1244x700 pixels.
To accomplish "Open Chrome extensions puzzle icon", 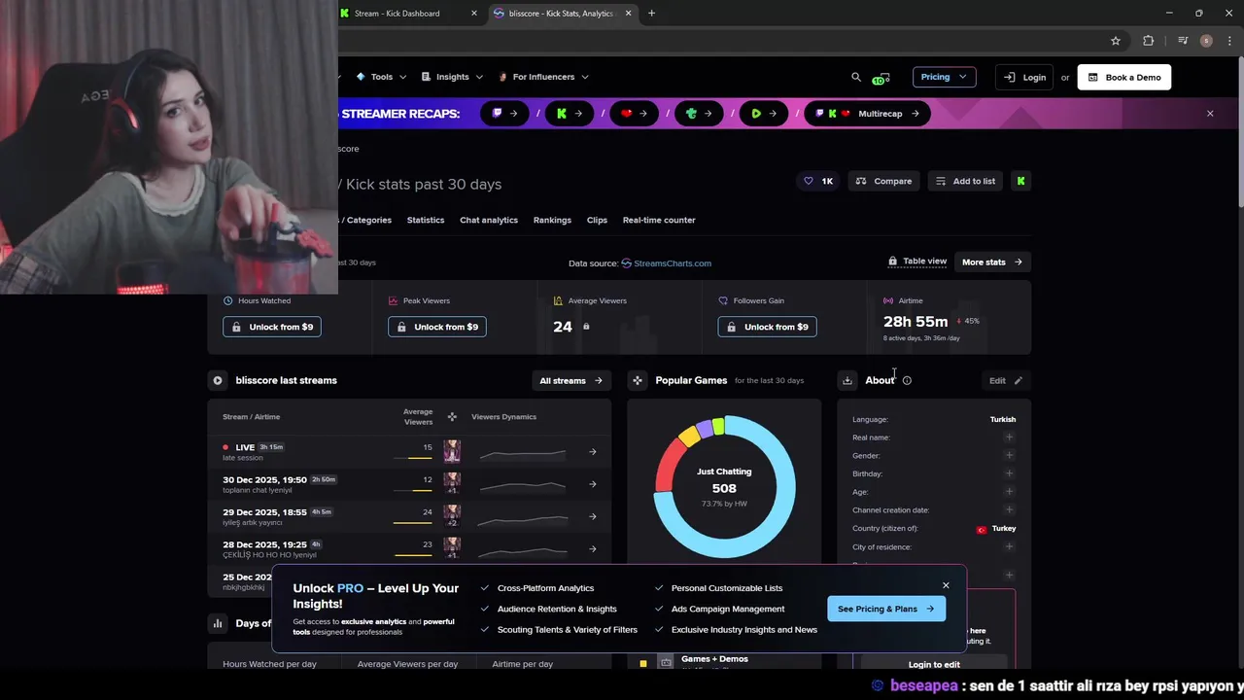I will coord(1149,41).
